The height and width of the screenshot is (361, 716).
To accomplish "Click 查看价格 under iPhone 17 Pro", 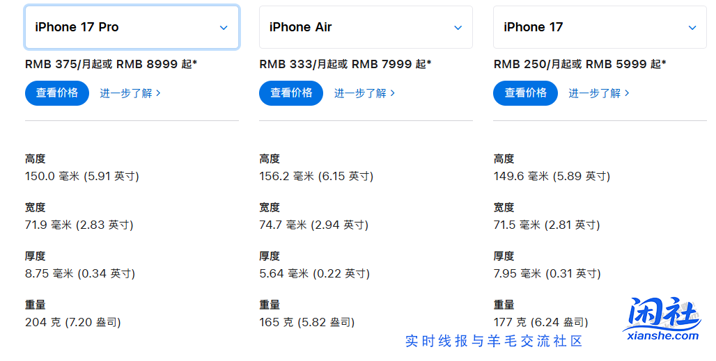I will click(57, 93).
